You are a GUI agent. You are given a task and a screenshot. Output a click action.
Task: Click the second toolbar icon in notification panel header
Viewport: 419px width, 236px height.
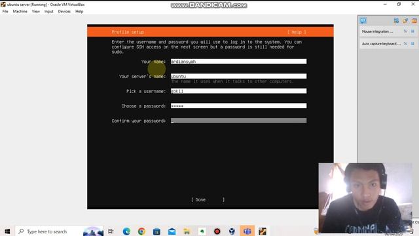[405, 20]
